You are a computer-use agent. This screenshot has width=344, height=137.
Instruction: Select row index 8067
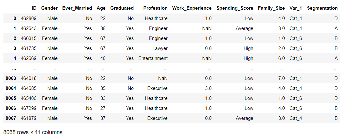coord(11,118)
